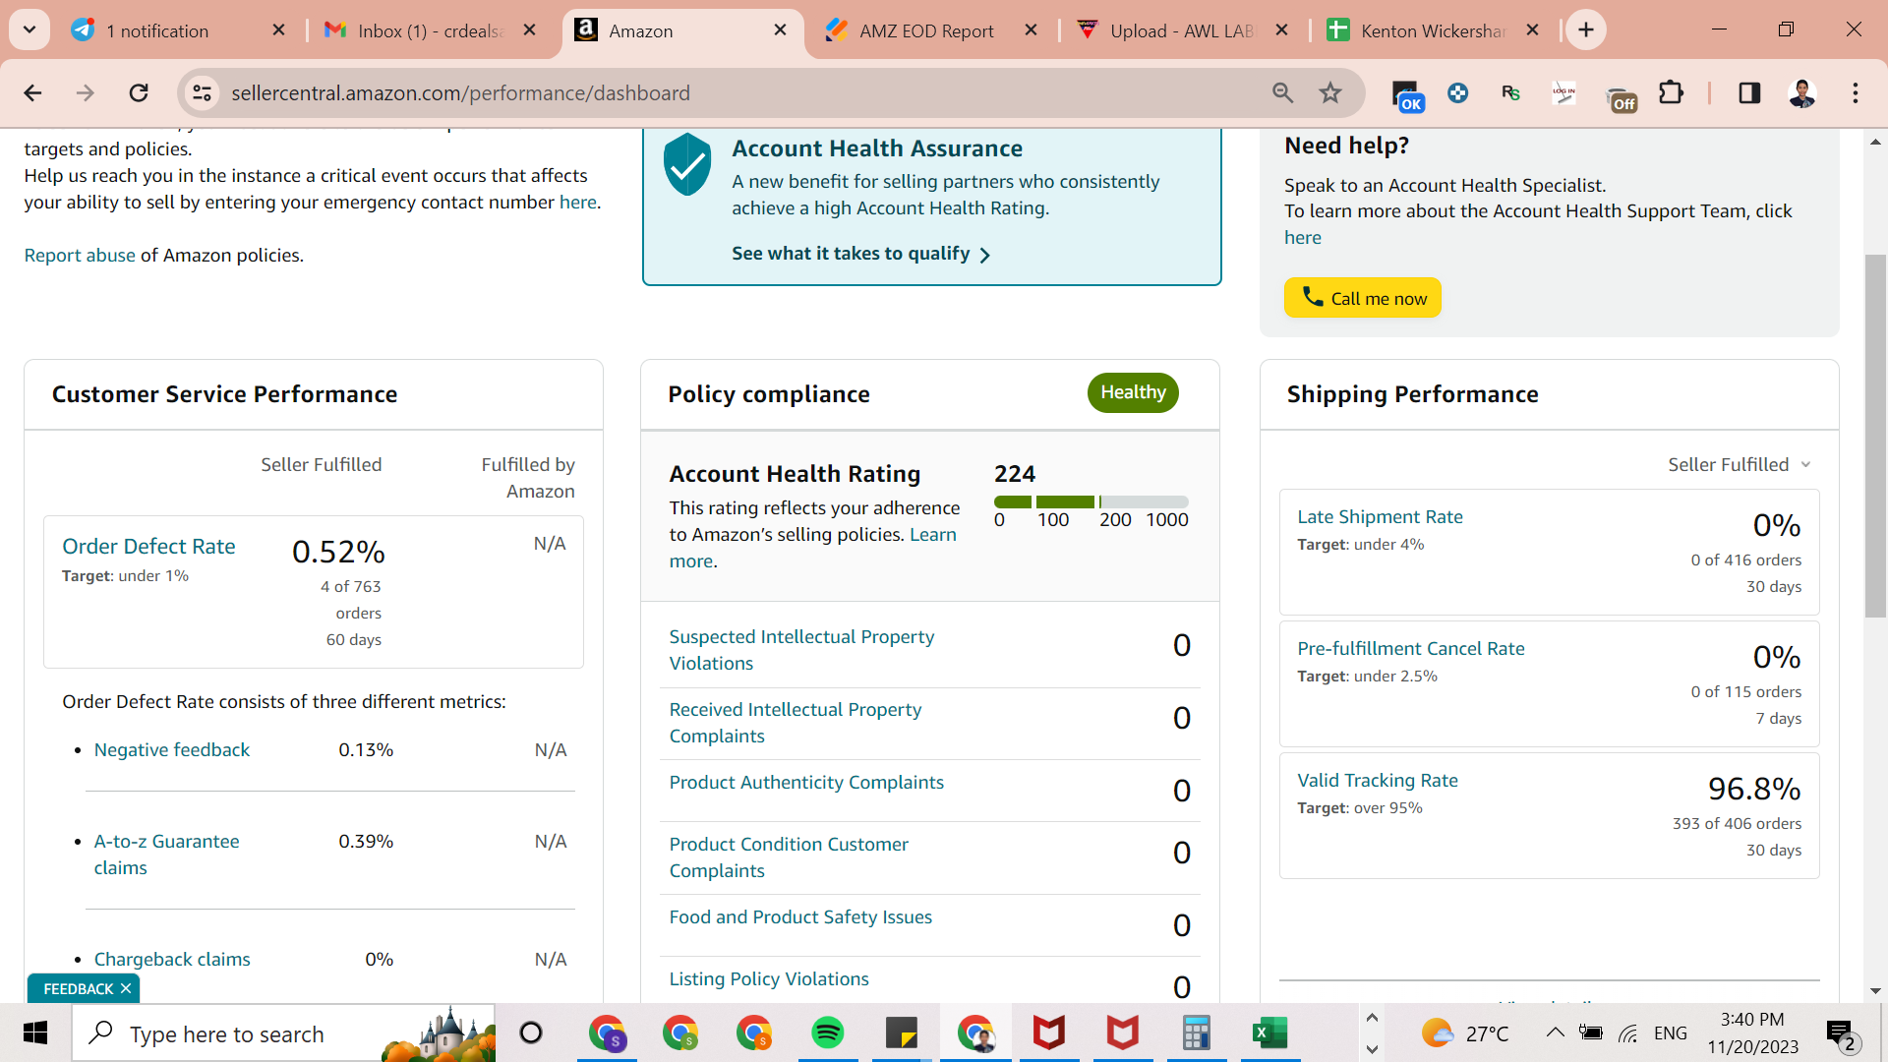The width and height of the screenshot is (1888, 1062).
Task: Open the site information icon beside the URL
Action: click(x=202, y=92)
